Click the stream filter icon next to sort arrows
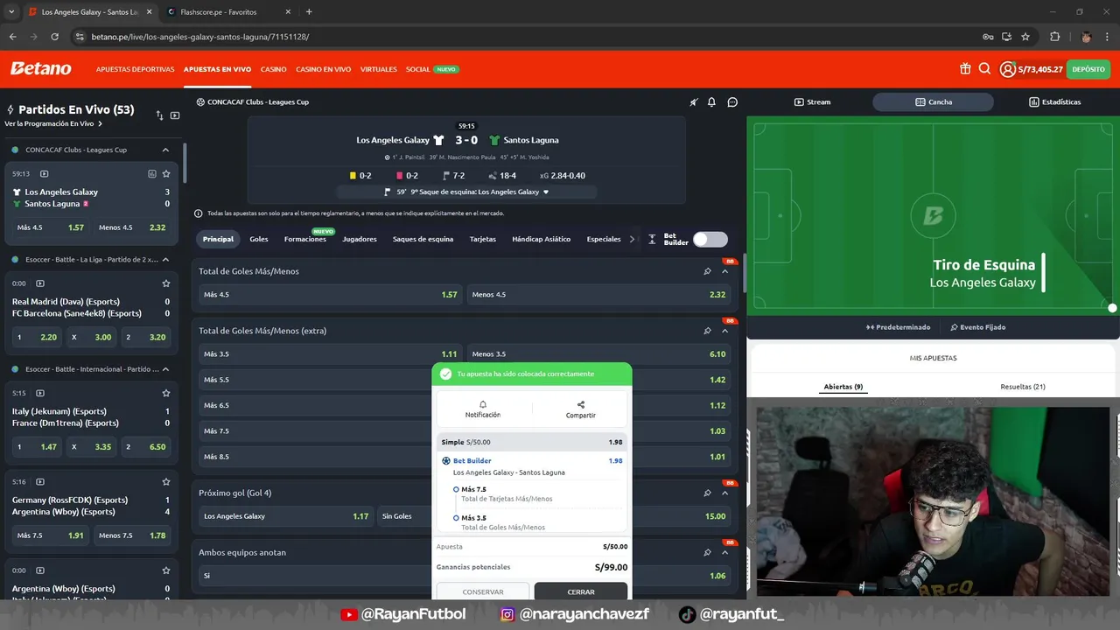Viewport: 1120px width, 630px height. (x=175, y=115)
